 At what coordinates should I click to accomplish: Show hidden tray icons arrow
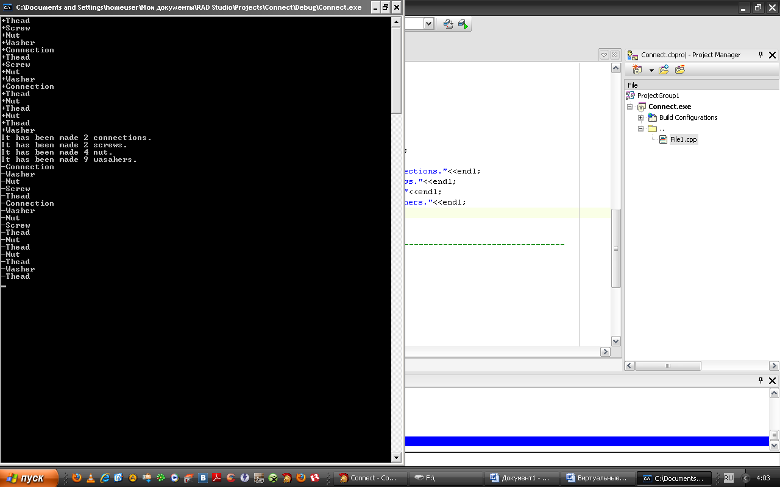[x=745, y=478]
